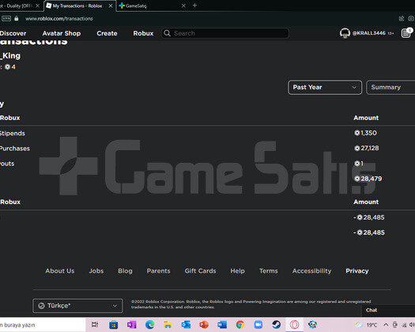Open a new browser tab with plus
Image resolution: width=415 pixels, height=332 pixels.
click(194, 6)
